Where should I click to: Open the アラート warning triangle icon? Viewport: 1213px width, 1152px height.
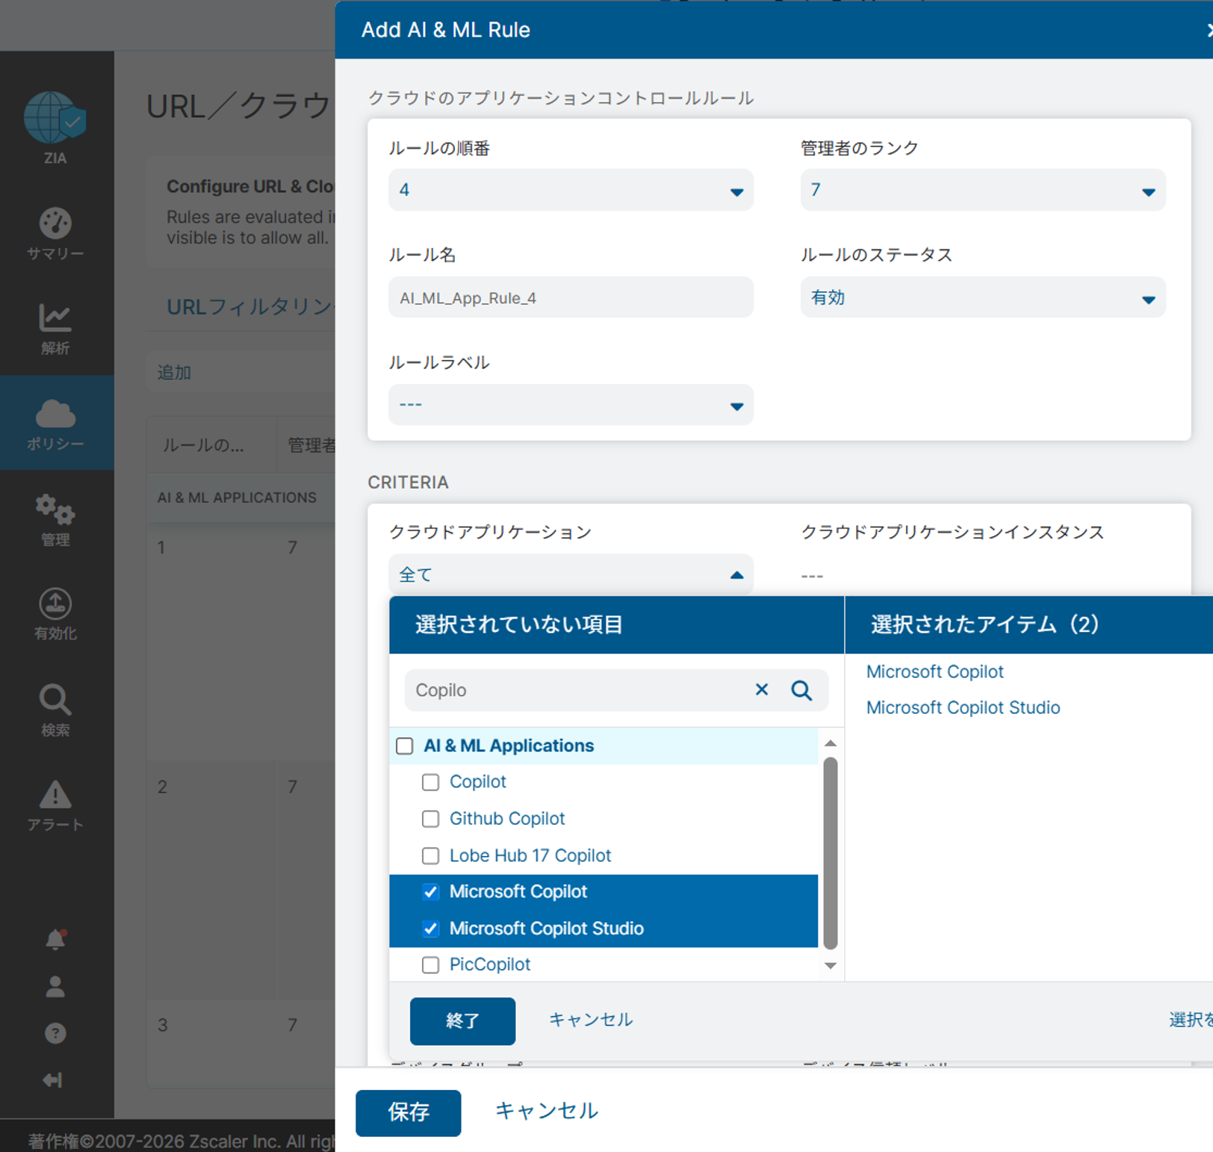tap(55, 795)
